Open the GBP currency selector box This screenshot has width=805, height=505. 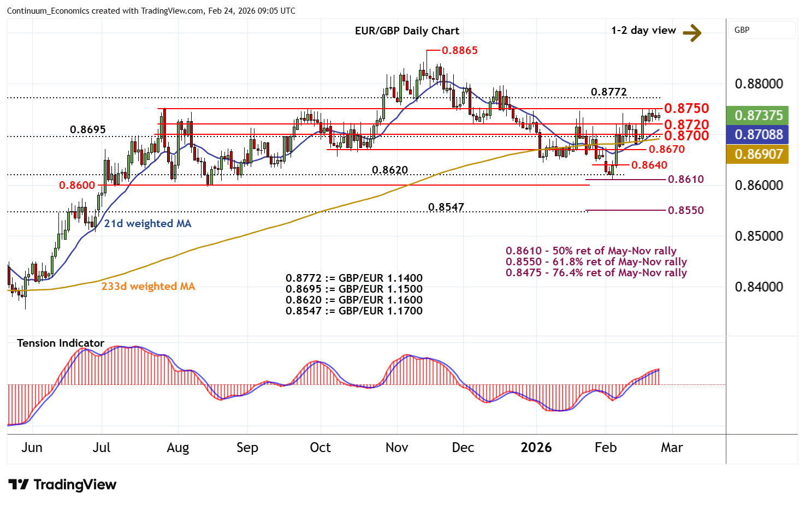[x=762, y=30]
